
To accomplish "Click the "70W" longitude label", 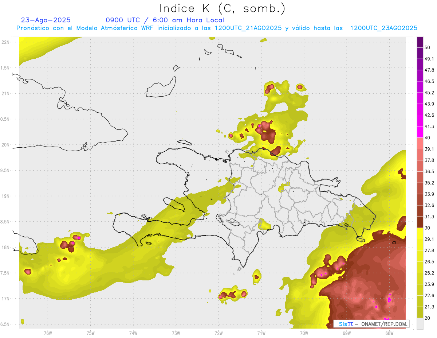I will click(304, 333).
